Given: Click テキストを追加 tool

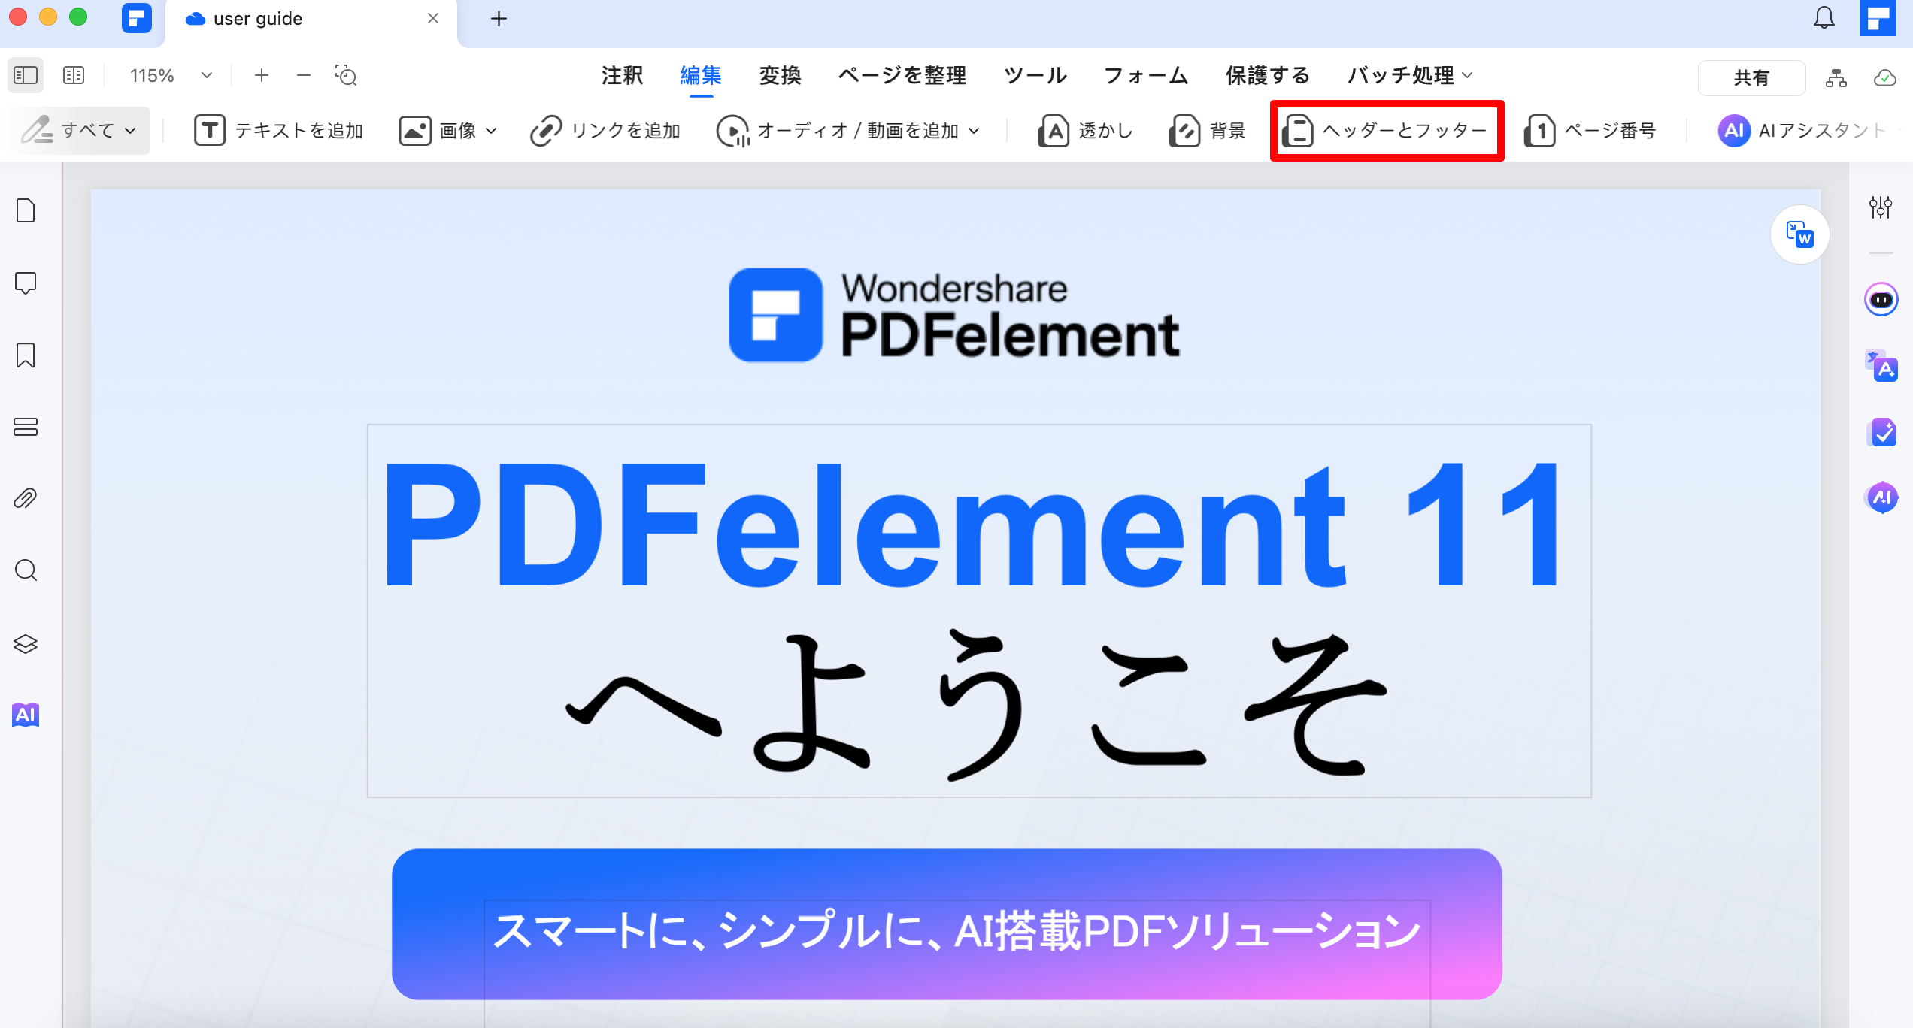Looking at the screenshot, I should [x=278, y=130].
